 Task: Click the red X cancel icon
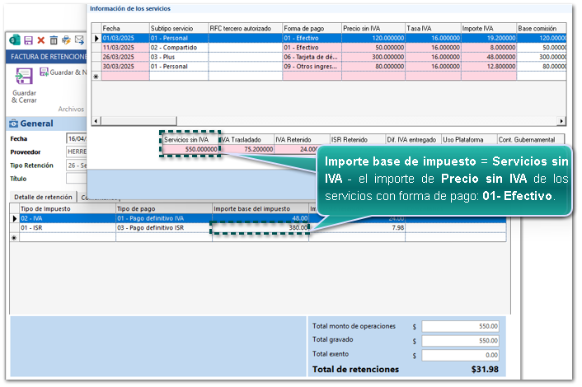[41, 40]
